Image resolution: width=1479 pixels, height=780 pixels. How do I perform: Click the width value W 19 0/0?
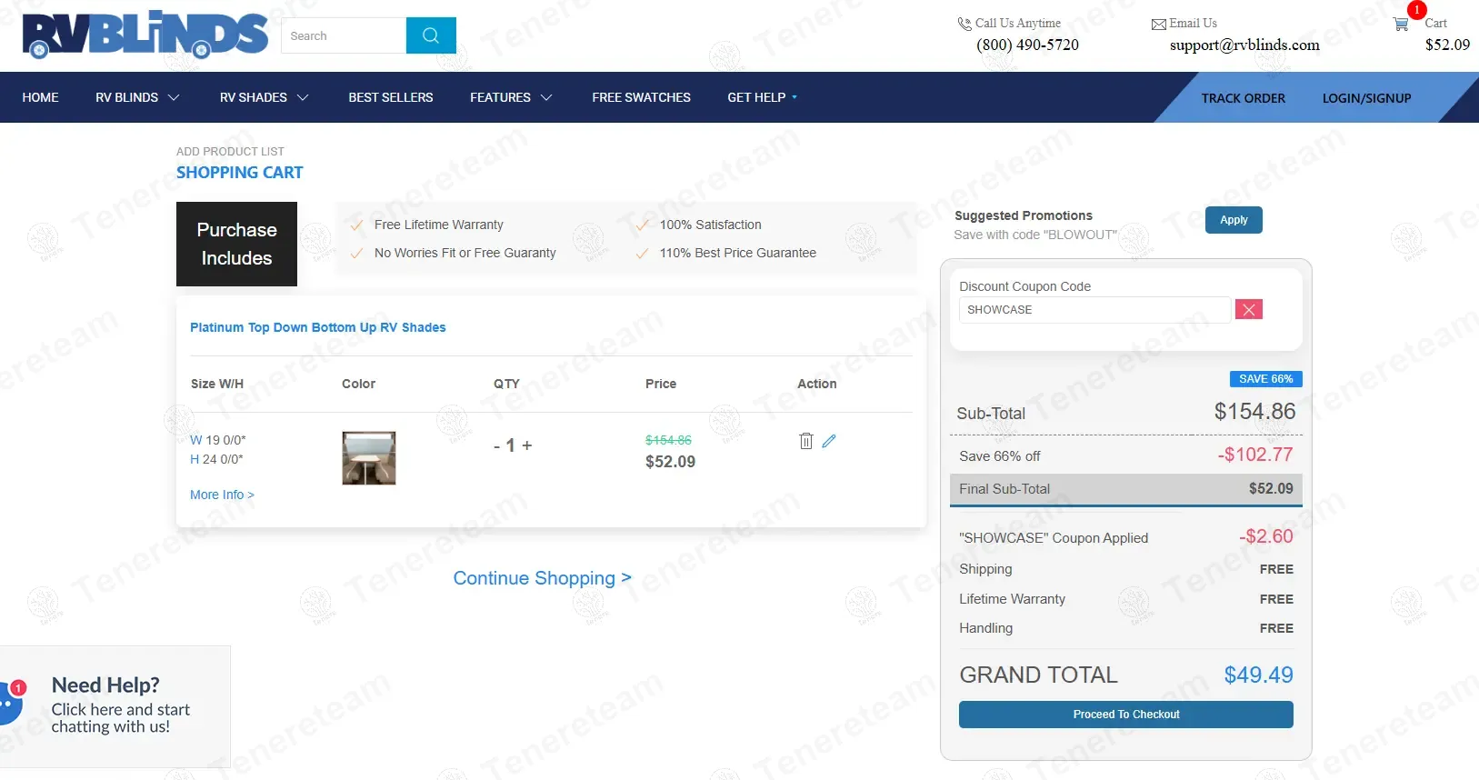(x=218, y=440)
